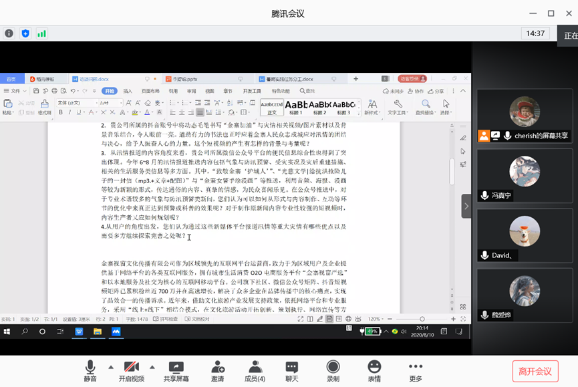This screenshot has width=578, height=387.
Task: Open meeting info icon at top-left
Action: tap(9, 33)
